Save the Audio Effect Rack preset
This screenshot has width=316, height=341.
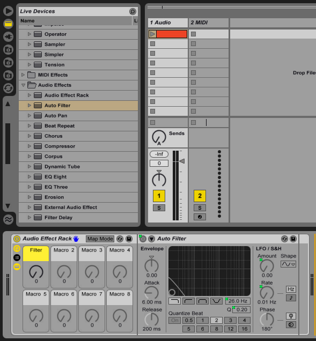point(129,239)
